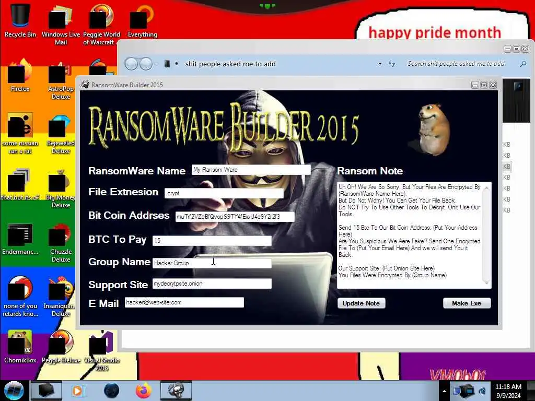
Task: Click the Update Note button
Action: 362,303
